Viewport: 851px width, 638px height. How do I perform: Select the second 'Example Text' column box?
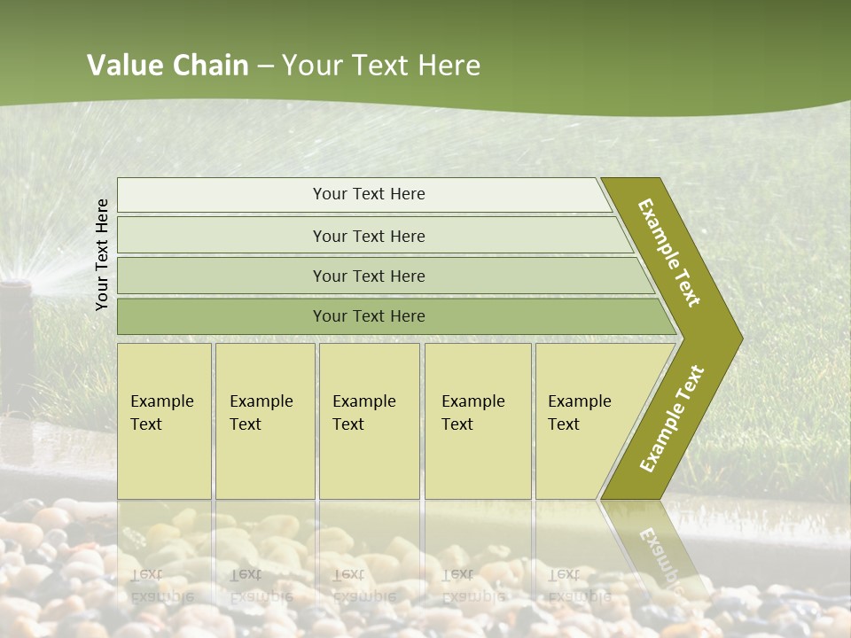click(x=265, y=421)
